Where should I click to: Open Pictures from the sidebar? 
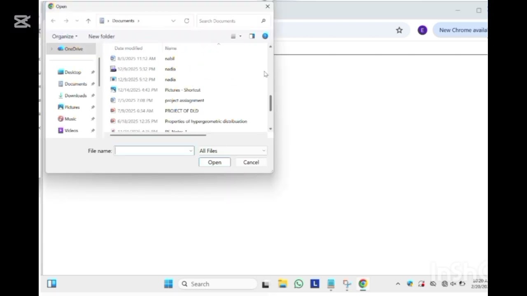click(72, 107)
